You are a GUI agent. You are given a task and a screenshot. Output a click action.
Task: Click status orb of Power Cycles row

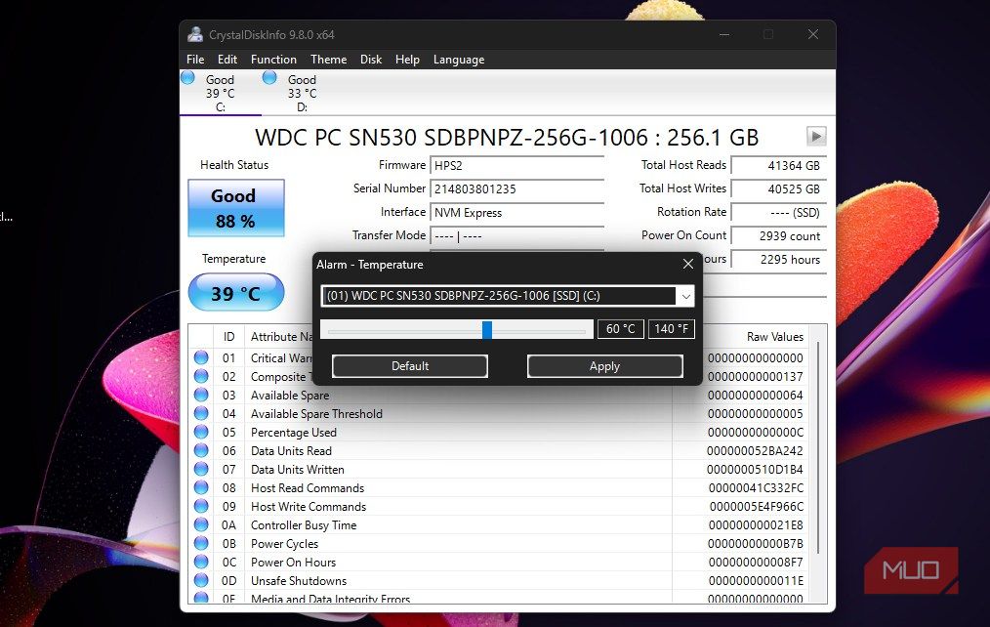[201, 543]
